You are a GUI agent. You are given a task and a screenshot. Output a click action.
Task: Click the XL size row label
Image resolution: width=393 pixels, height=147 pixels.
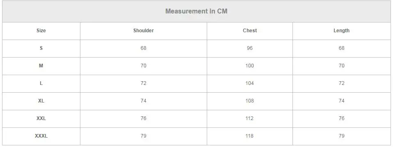pyautogui.click(x=41, y=101)
